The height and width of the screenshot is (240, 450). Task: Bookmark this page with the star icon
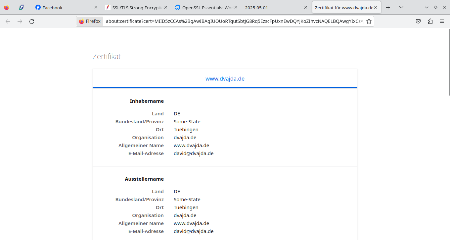tap(369, 21)
